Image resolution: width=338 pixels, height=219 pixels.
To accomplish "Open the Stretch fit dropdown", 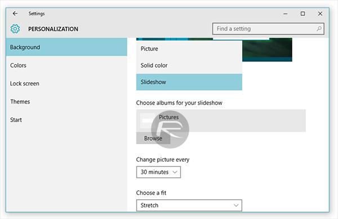I will [189, 205].
